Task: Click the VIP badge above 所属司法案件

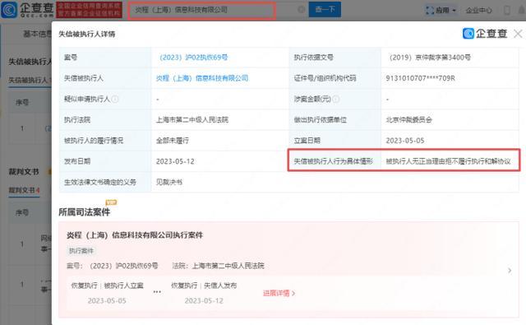Action: tap(111, 202)
